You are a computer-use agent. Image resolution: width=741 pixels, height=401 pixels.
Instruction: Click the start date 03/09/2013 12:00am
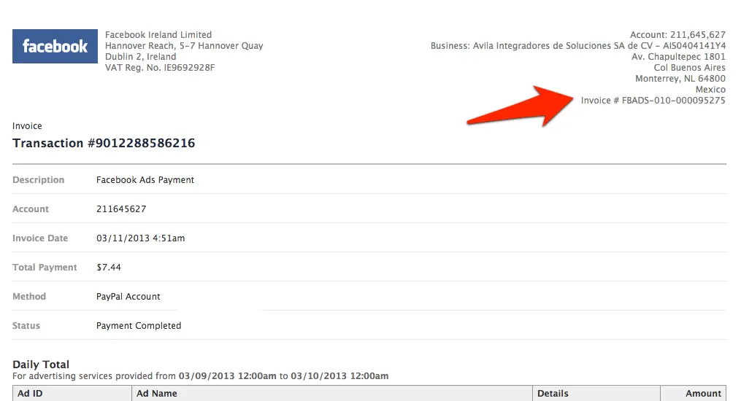tap(227, 376)
